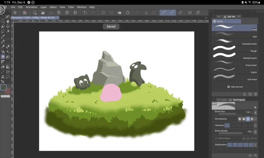The width and height of the screenshot is (264, 158).
Task: Click Add sub tool button
Action: pyautogui.click(x=235, y=87)
